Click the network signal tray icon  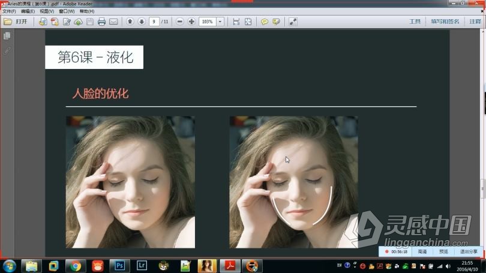(440, 266)
